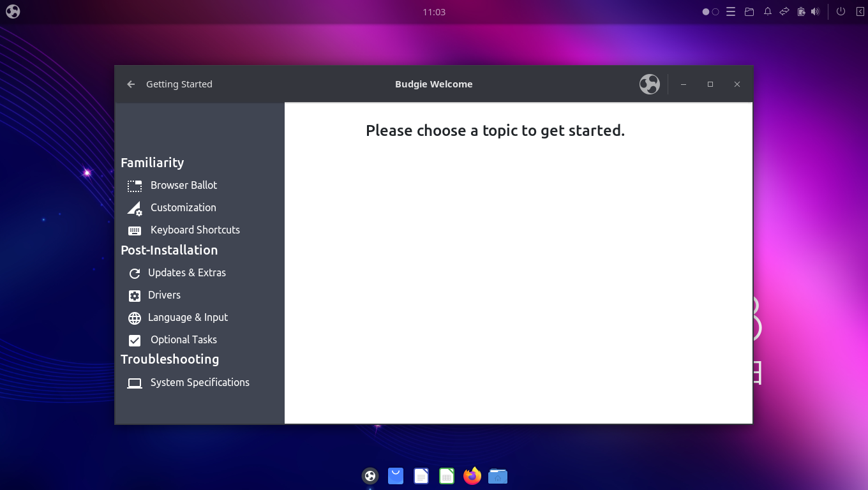
Task: Minimize the Budgie Welcome window
Action: [684, 84]
